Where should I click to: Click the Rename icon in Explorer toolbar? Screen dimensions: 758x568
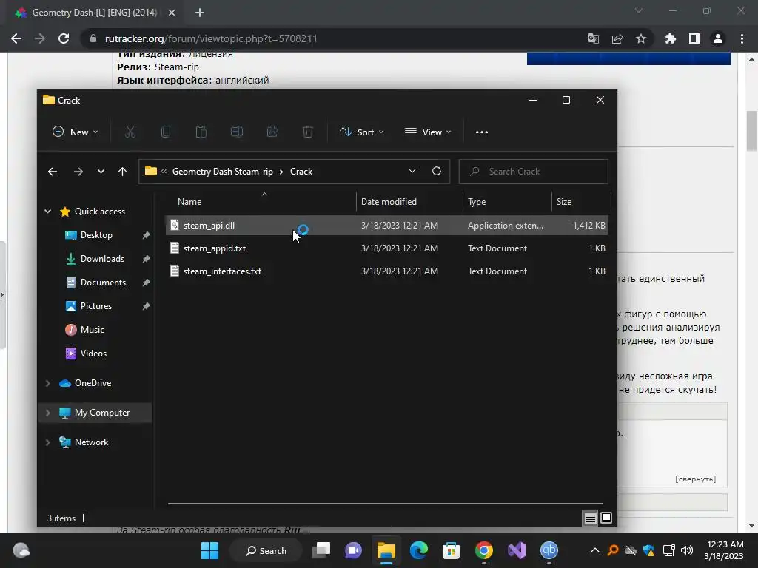[x=236, y=132]
